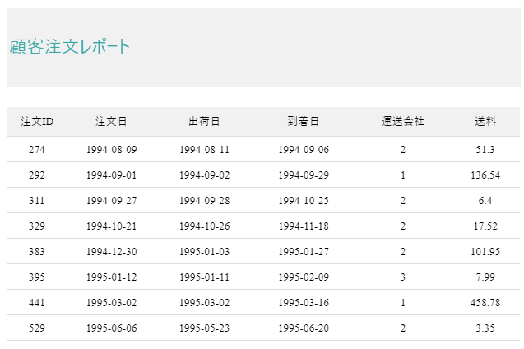Click the 注文ID column header
The width and height of the screenshot is (524, 349).
pos(37,122)
